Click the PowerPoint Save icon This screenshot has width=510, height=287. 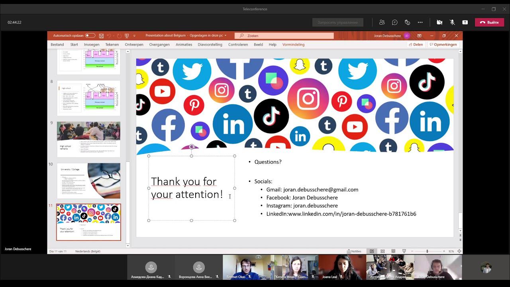click(101, 35)
